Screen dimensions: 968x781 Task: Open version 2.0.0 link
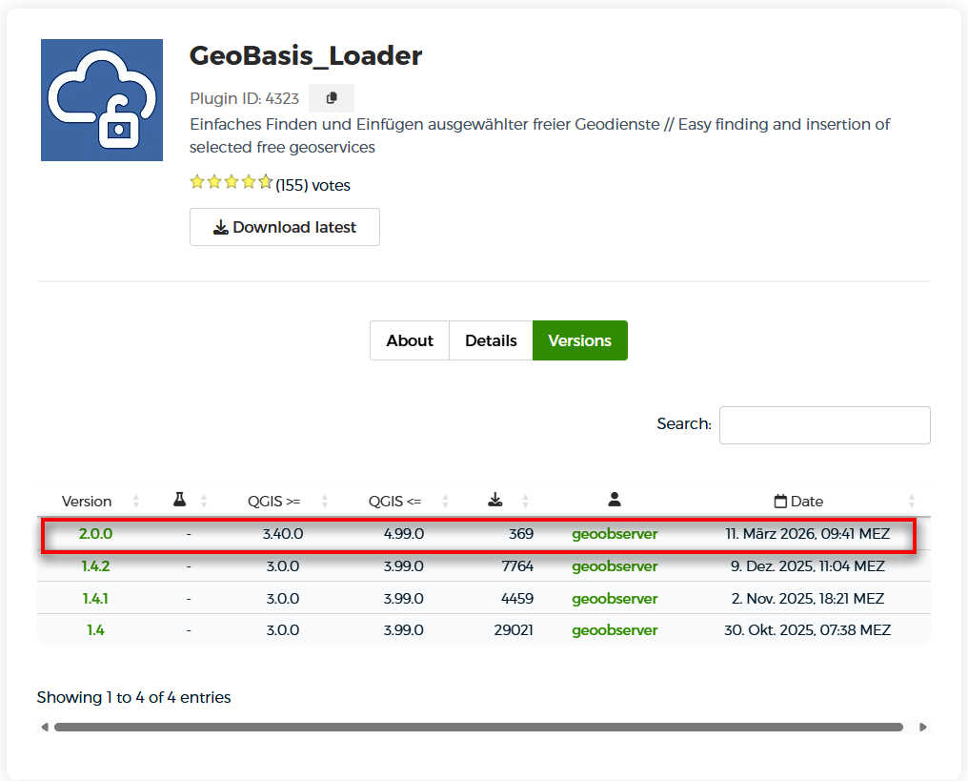[95, 534]
